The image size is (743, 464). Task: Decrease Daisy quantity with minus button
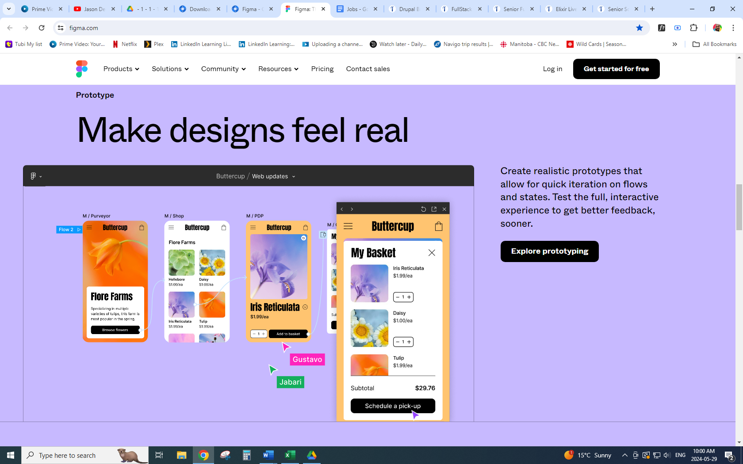398,342
